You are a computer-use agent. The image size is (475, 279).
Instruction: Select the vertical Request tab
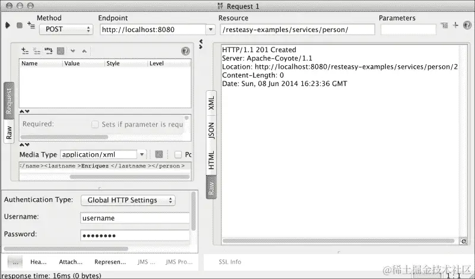coord(9,101)
